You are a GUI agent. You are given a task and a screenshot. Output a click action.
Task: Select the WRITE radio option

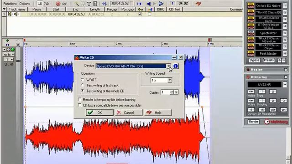pos(82,80)
